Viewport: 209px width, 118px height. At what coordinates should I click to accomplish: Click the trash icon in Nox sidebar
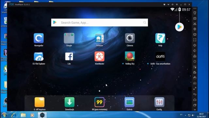click(x=195, y=13)
